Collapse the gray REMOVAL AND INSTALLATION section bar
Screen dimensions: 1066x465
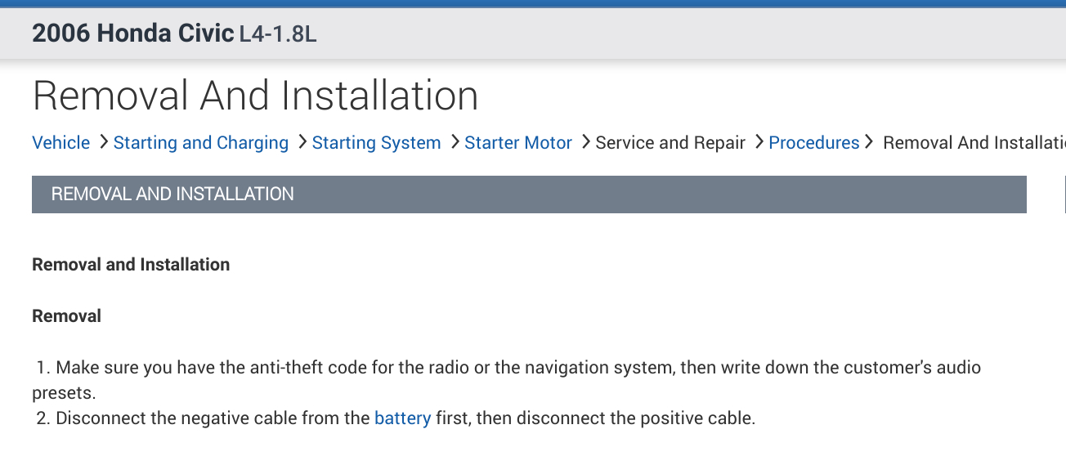coord(528,194)
